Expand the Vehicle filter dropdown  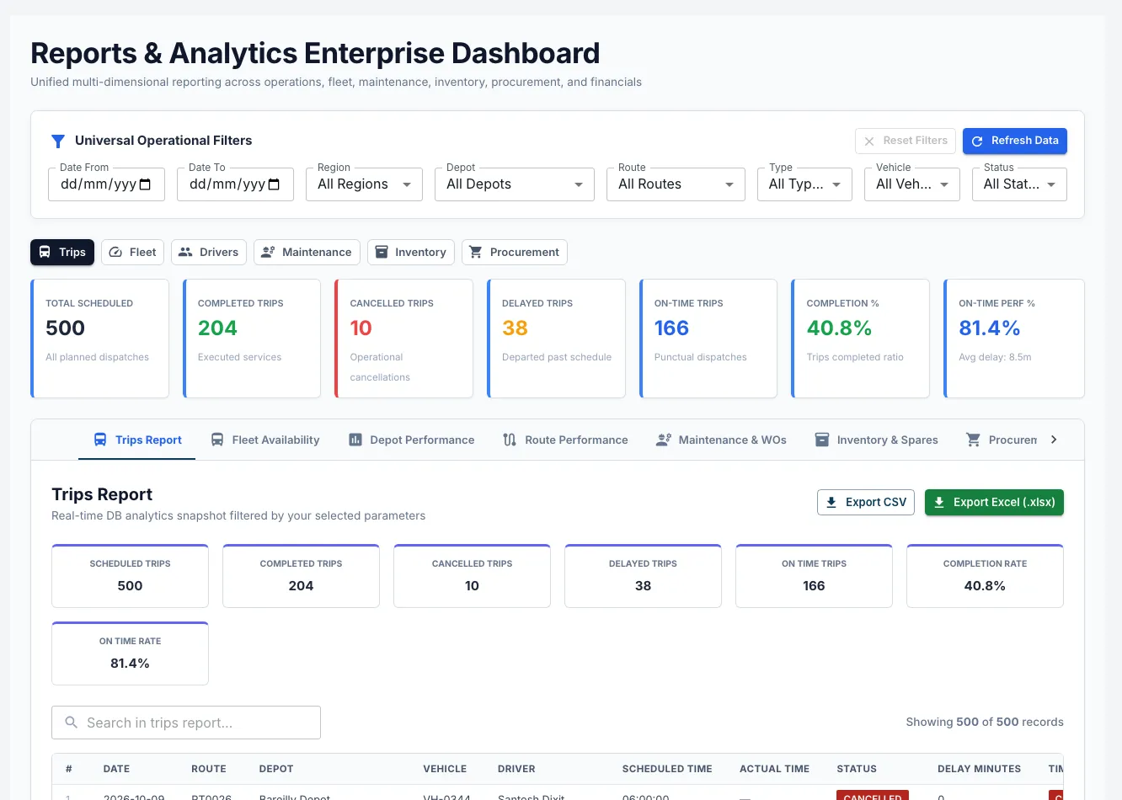[912, 184]
